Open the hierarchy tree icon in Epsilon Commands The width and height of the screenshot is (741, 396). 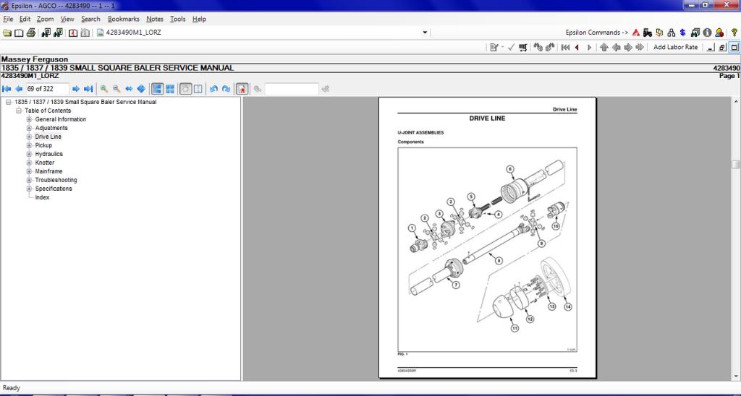[671, 33]
